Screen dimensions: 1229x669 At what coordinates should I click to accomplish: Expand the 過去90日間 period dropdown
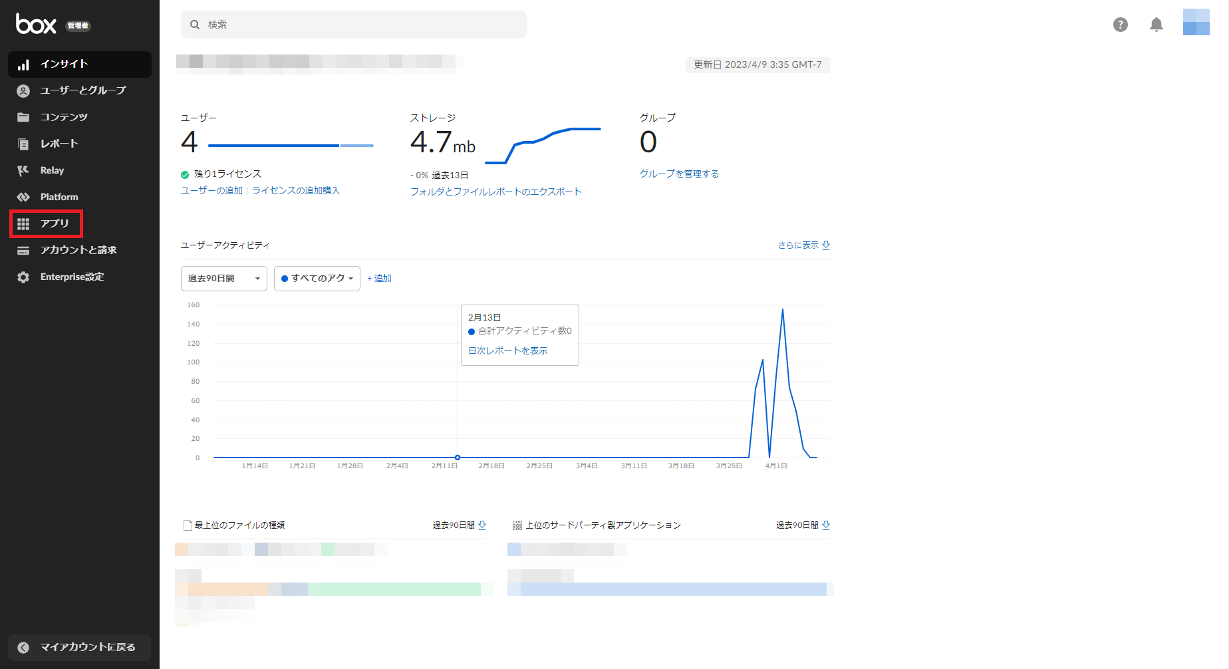(223, 279)
